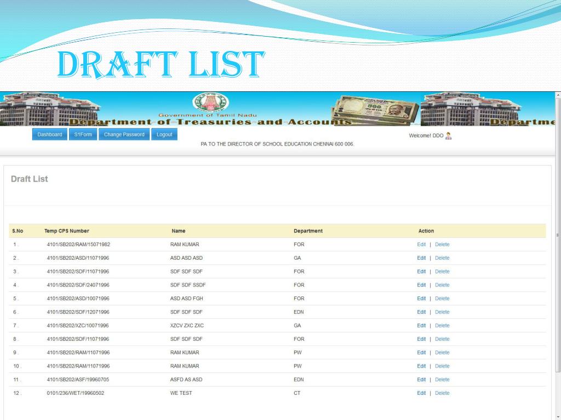561x420 pixels.
Task: Click the Change Password button
Action: coord(124,135)
